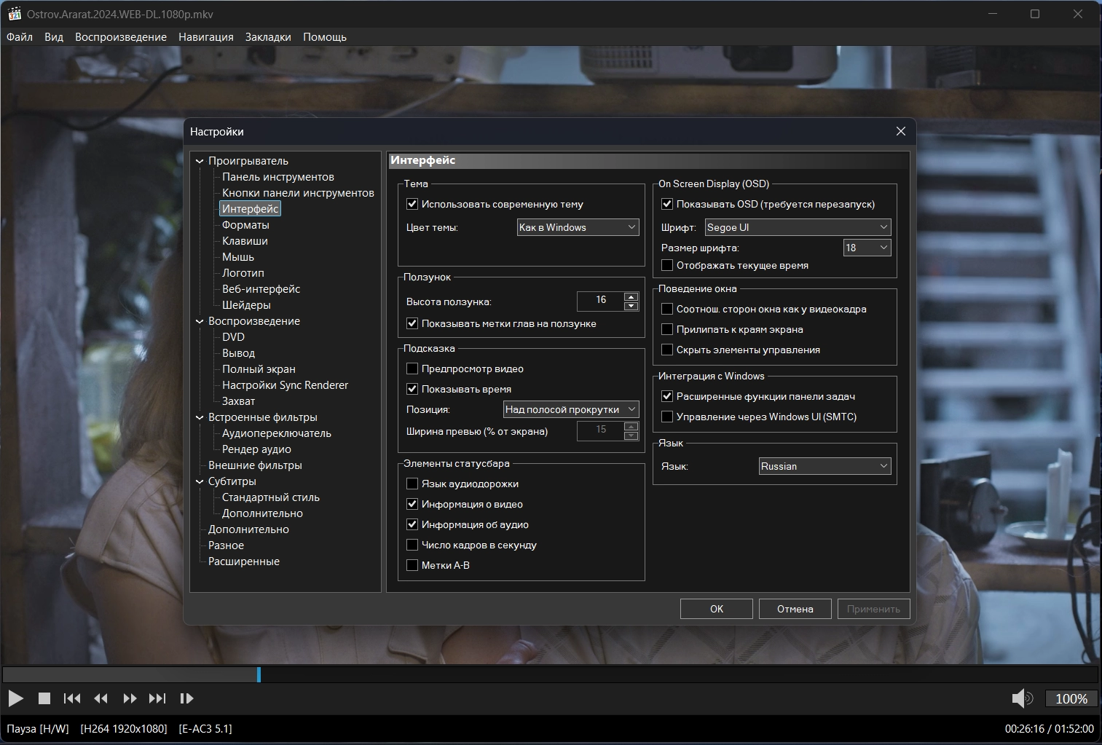The image size is (1102, 745).
Task: Toggle 'Отображать текущее время' checkbox
Action: (x=667, y=265)
